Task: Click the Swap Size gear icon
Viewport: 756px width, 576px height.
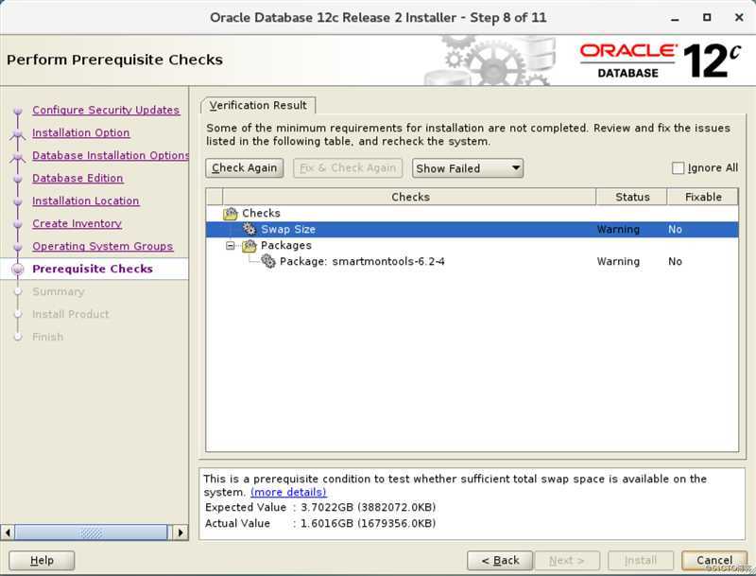Action: [x=249, y=229]
